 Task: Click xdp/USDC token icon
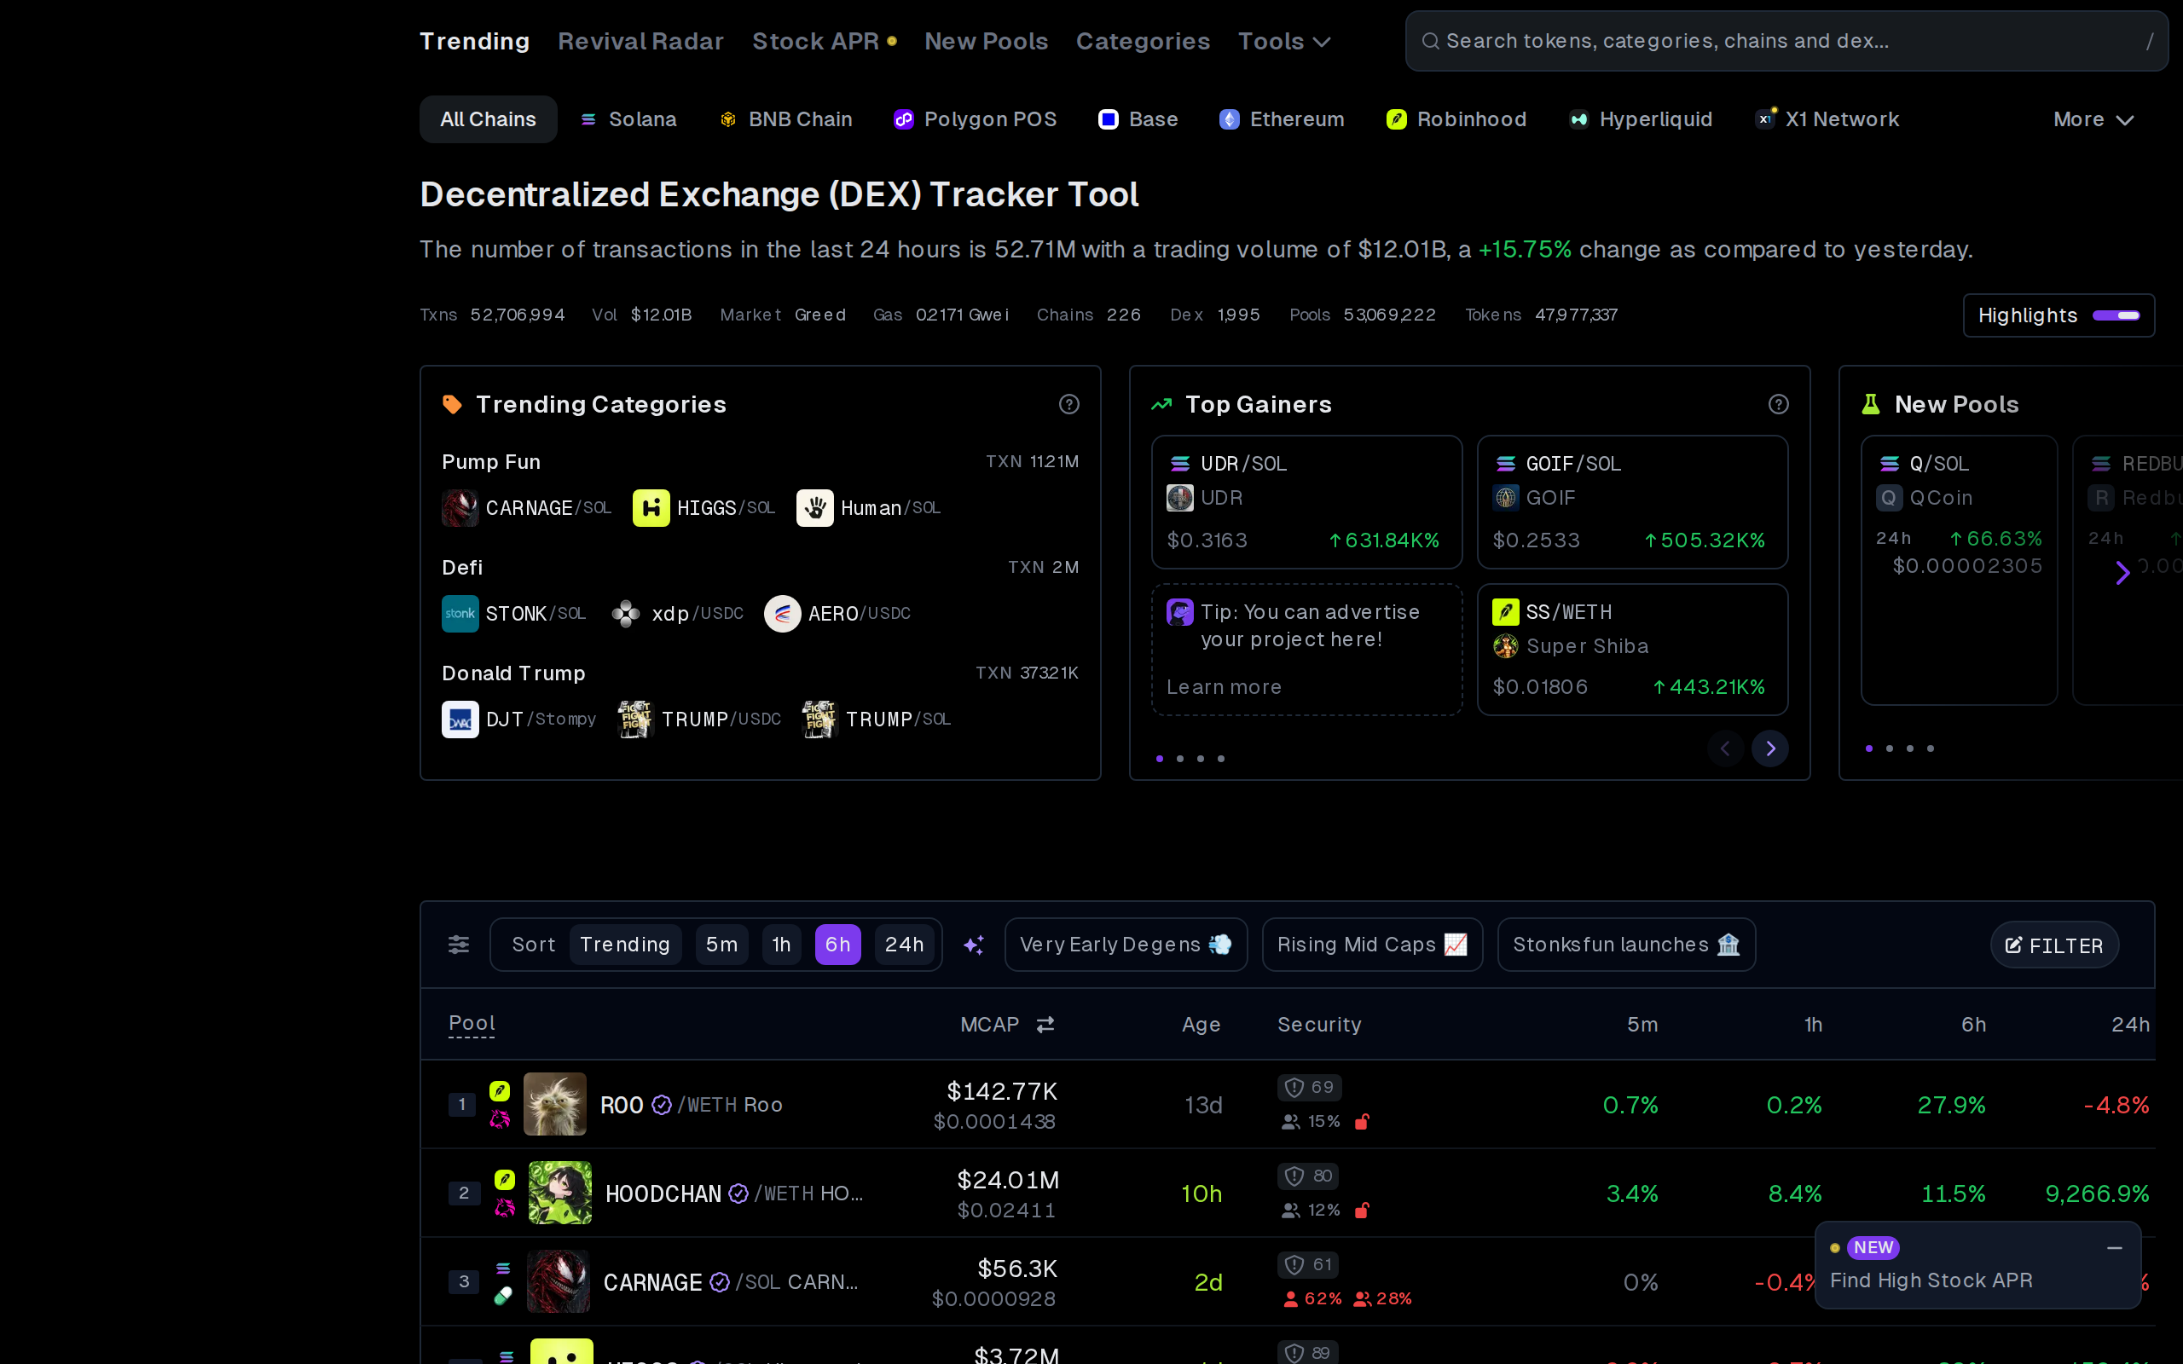[x=626, y=614]
